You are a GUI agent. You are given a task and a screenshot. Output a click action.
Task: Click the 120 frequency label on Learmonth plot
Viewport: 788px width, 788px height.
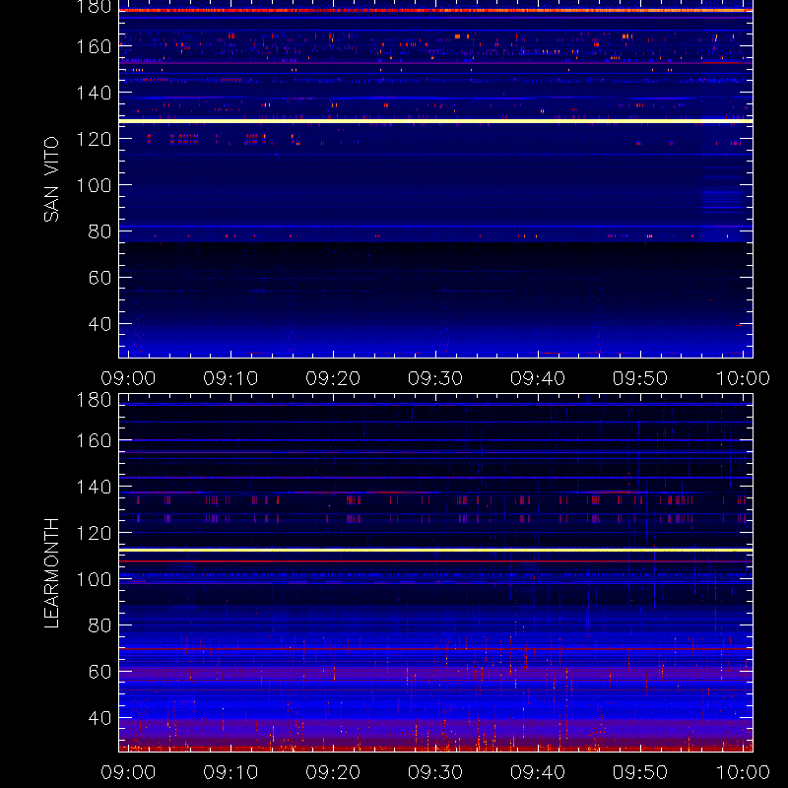coord(94,533)
